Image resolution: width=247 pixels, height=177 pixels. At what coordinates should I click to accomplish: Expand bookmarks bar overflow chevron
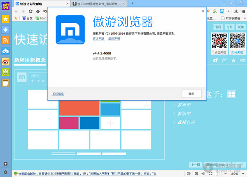pos(245,18)
